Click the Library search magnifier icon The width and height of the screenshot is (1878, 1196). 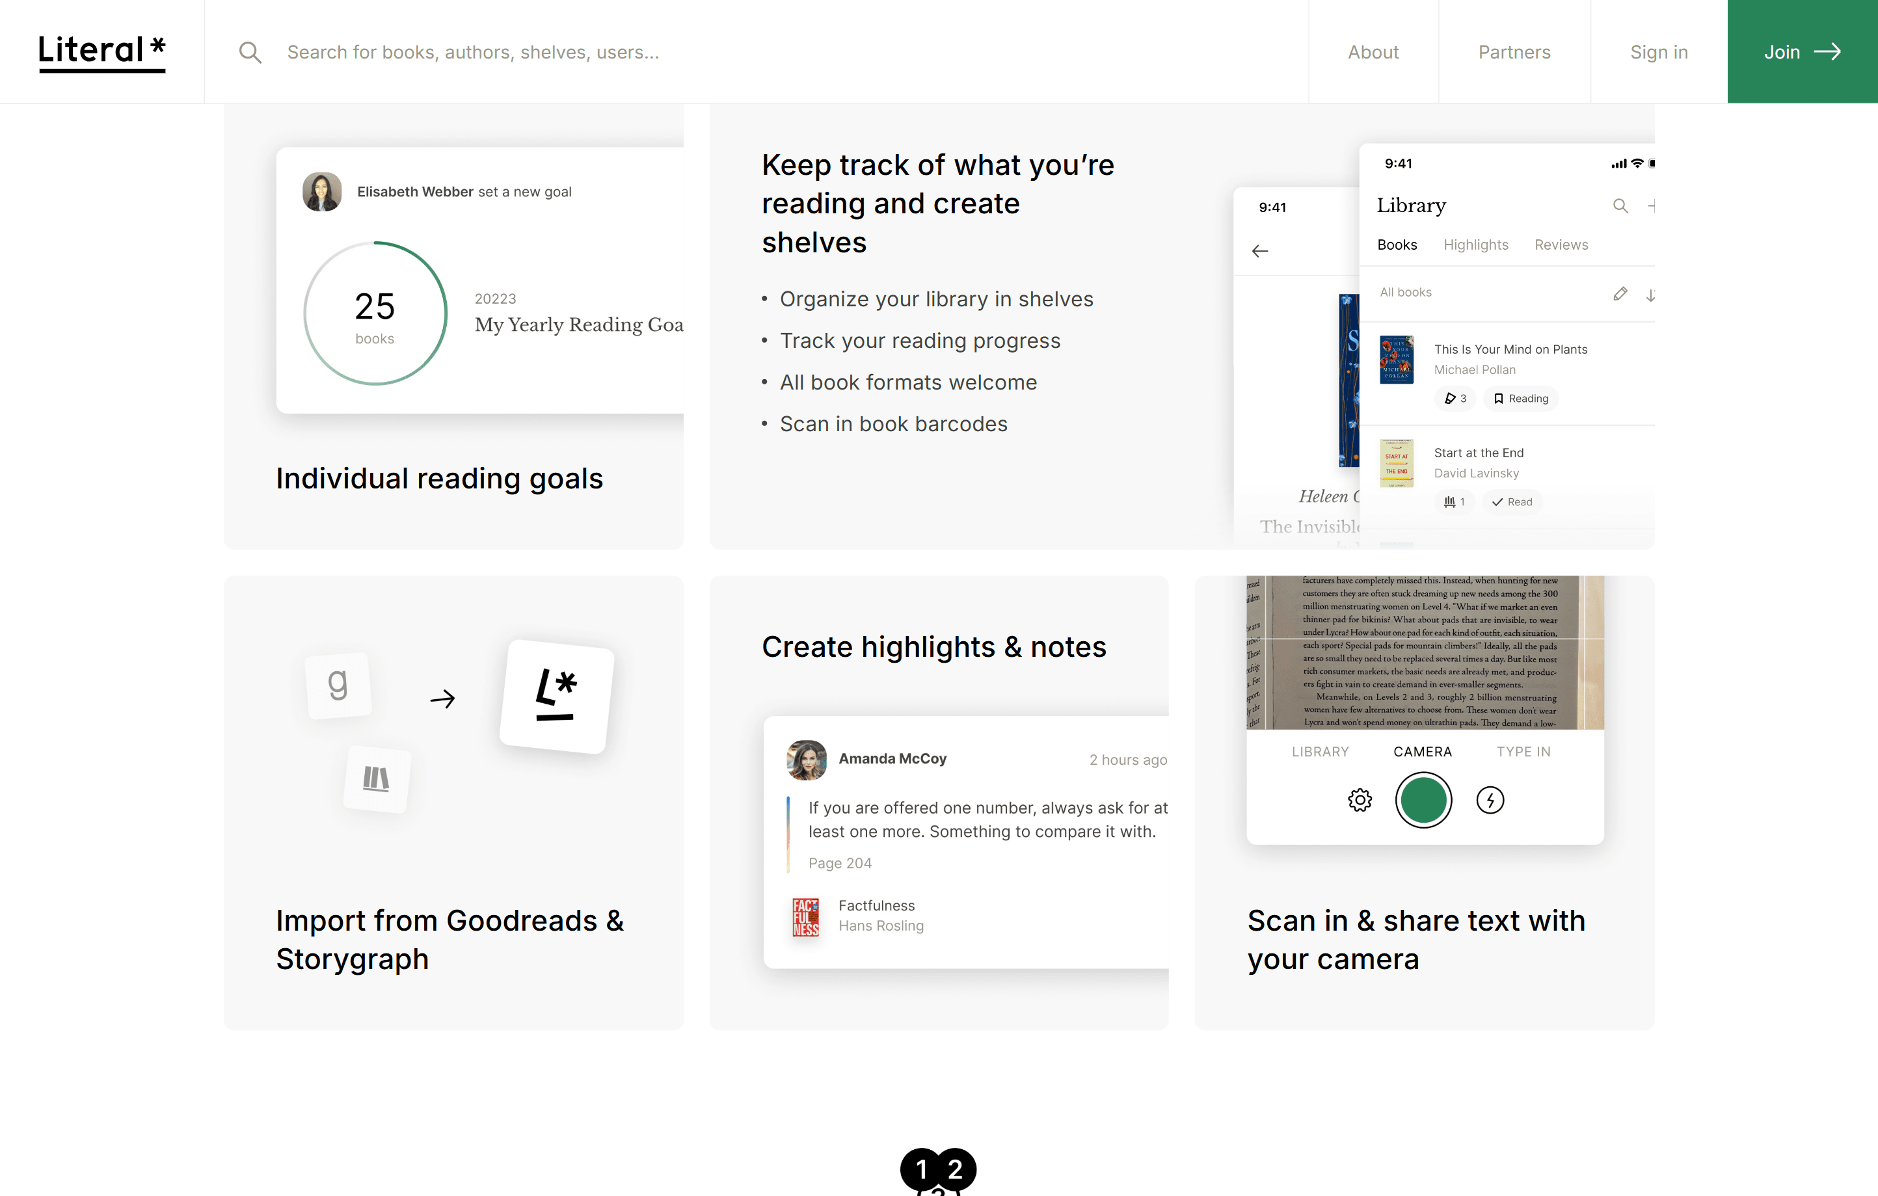click(x=1620, y=206)
